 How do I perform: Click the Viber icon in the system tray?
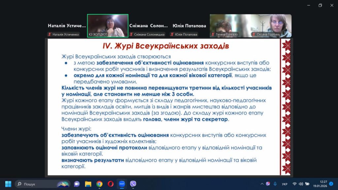pos(268,184)
